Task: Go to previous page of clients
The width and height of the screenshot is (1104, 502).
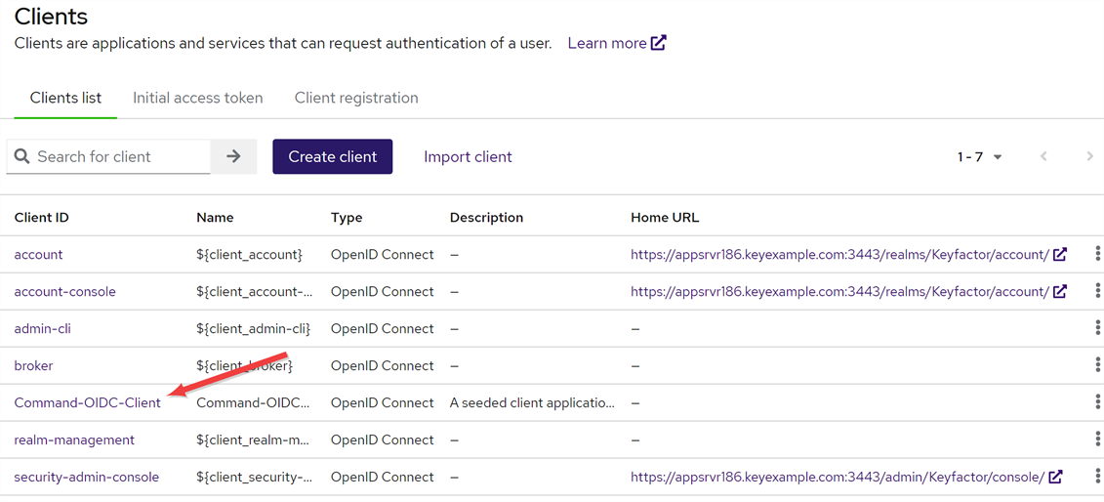Action: pyautogui.click(x=1043, y=156)
